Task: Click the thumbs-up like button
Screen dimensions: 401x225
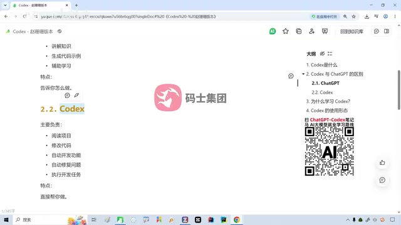Action: click(382, 162)
